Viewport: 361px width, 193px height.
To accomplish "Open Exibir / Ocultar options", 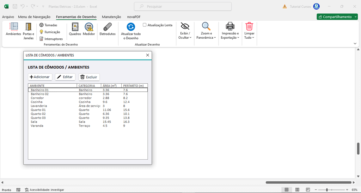I will (185, 31).
